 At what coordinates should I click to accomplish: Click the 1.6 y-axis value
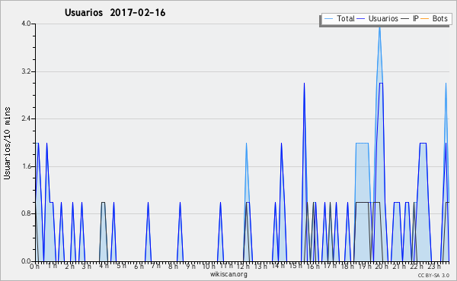(x=26, y=166)
